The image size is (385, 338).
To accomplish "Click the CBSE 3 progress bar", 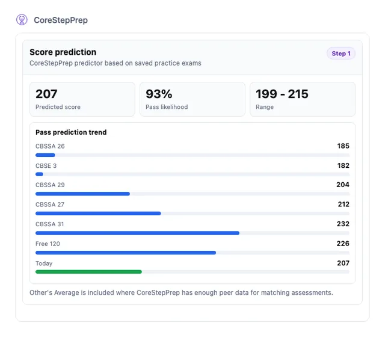I will point(192,174).
